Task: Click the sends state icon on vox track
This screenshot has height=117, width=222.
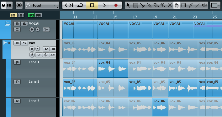Action: point(52,55)
